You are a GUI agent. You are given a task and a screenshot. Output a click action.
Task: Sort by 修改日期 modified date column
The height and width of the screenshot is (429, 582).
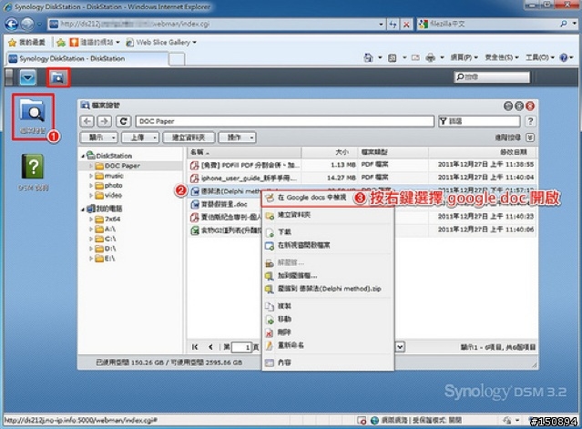click(x=483, y=152)
